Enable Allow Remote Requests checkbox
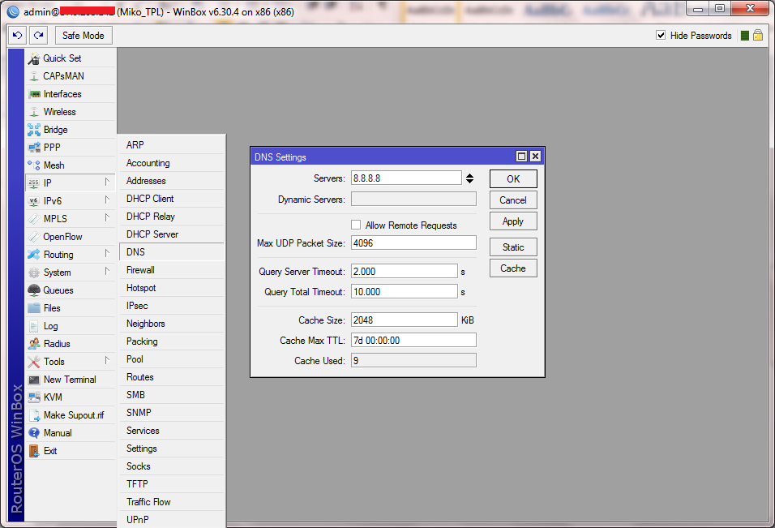This screenshot has width=775, height=528. pyautogui.click(x=356, y=225)
